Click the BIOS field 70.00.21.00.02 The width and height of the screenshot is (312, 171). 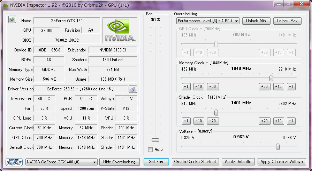[x=67, y=40]
